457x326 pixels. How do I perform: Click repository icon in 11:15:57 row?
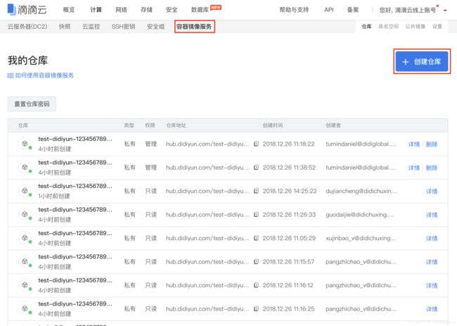25,261
